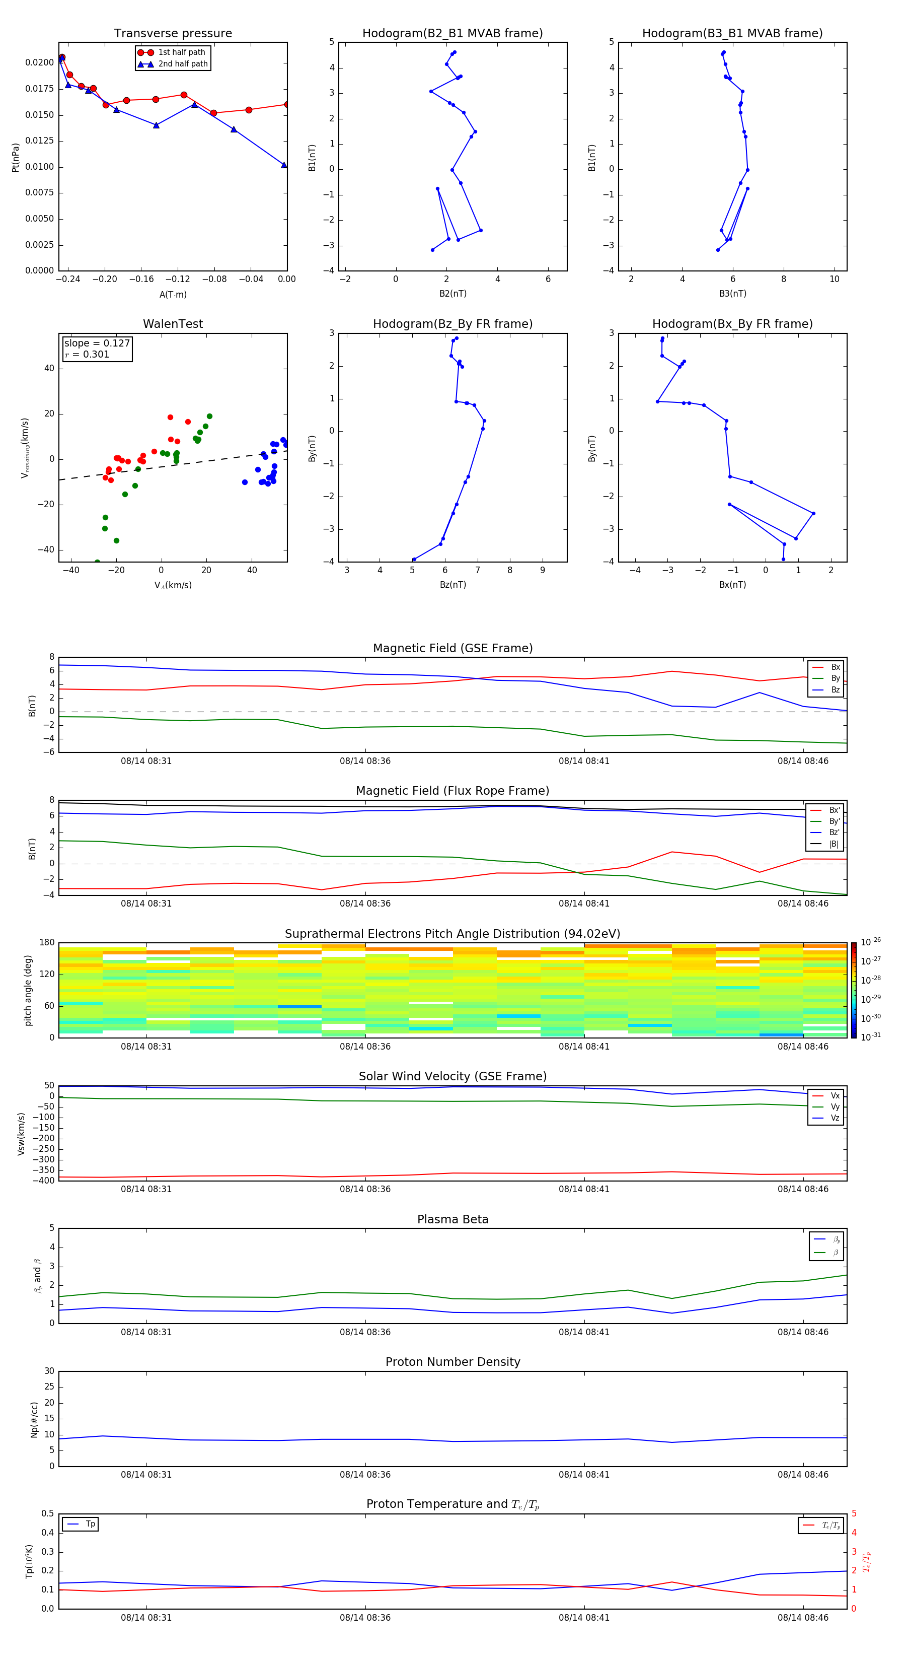Click the 'Bz(nT)' x-axis label
The width and height of the screenshot is (906, 1662).
click(x=452, y=585)
